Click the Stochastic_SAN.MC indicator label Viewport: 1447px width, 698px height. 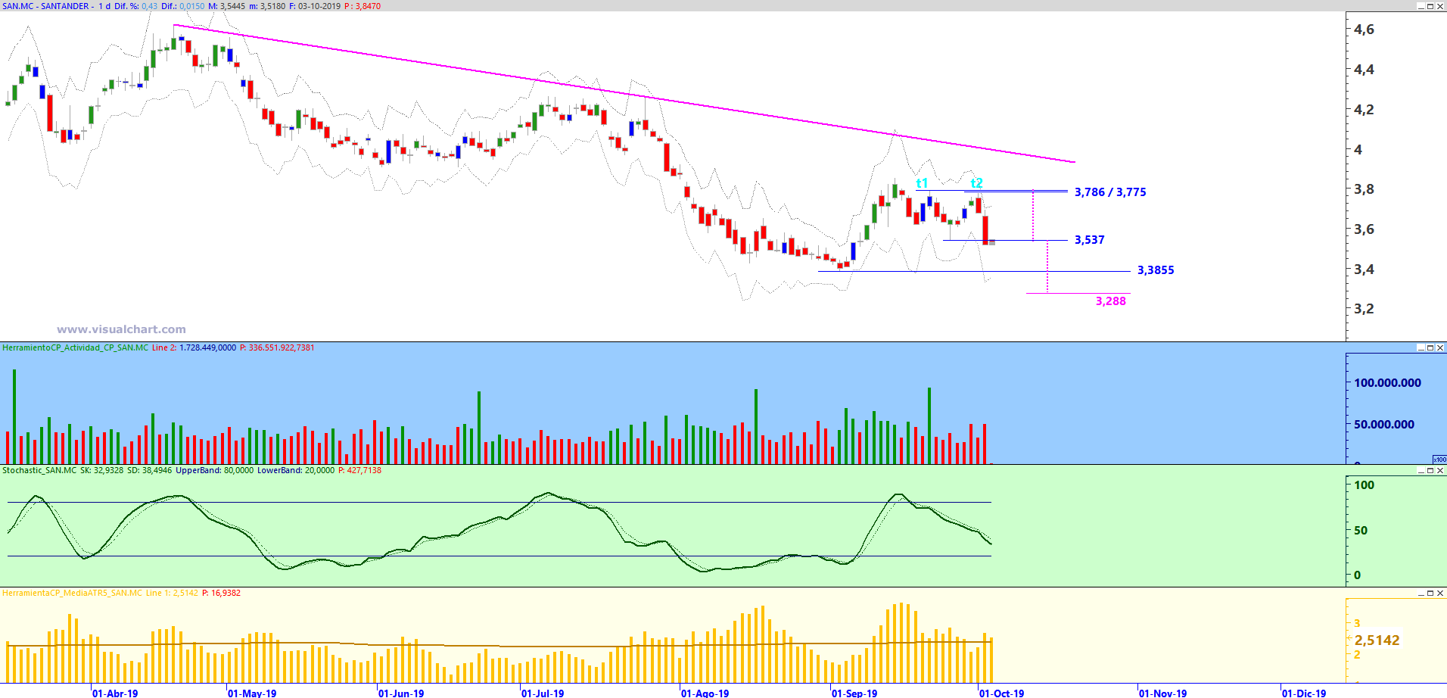point(39,470)
